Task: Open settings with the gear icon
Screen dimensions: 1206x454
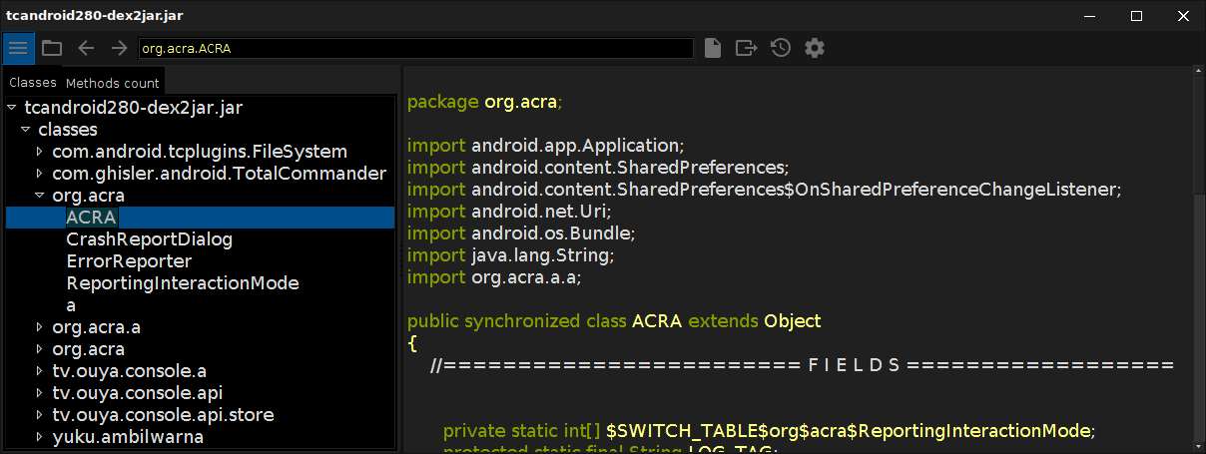Action: point(815,48)
